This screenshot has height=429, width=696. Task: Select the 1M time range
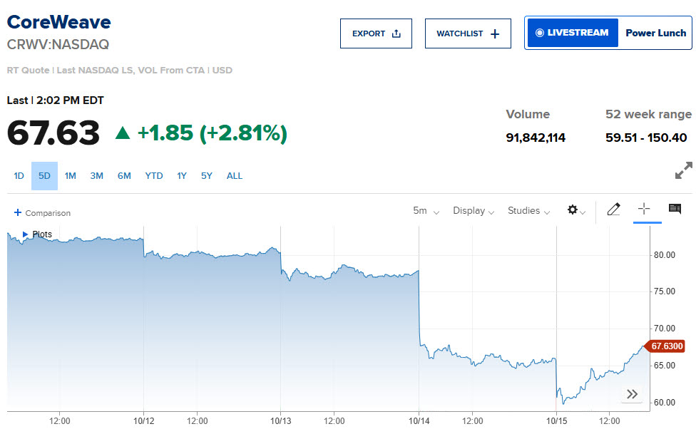pos(70,176)
